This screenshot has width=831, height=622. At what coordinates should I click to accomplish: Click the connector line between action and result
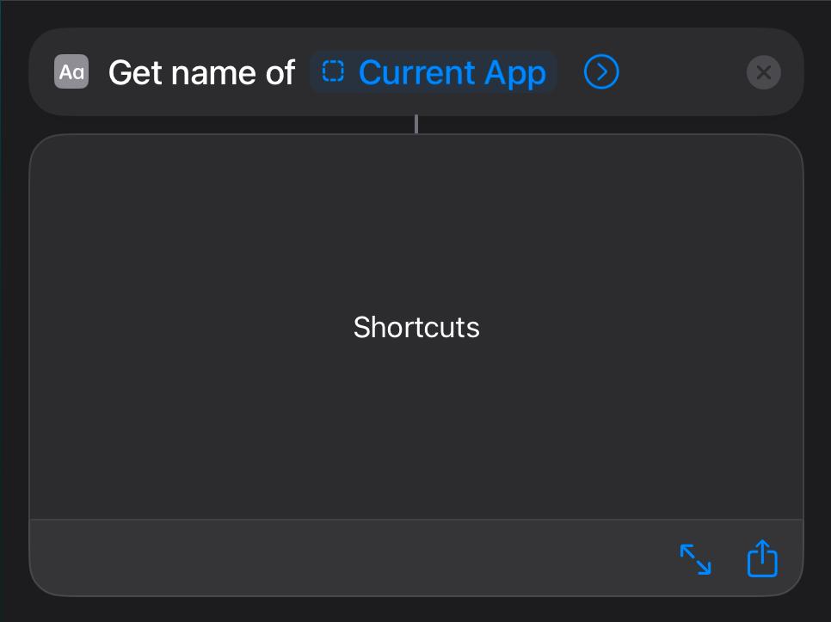click(416, 124)
